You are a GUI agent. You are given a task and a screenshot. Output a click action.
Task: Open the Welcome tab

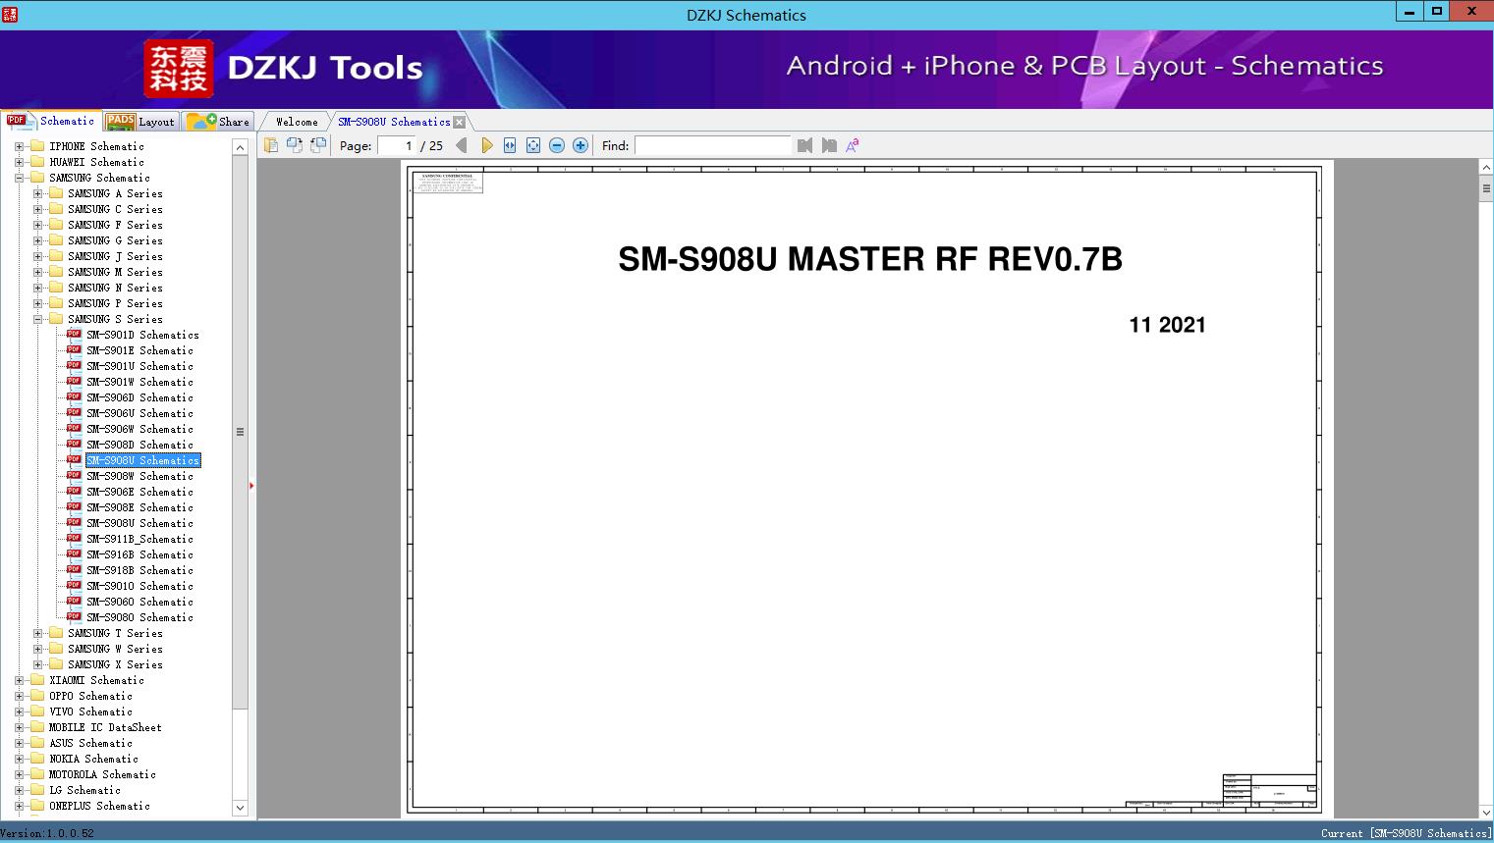[297, 122]
